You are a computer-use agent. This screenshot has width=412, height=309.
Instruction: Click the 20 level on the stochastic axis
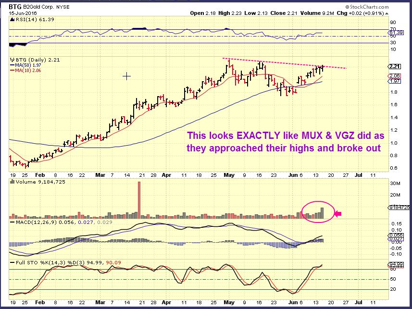(393, 289)
